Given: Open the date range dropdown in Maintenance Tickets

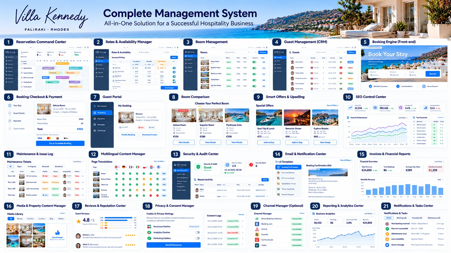Looking at the screenshot, I should tap(78, 162).
